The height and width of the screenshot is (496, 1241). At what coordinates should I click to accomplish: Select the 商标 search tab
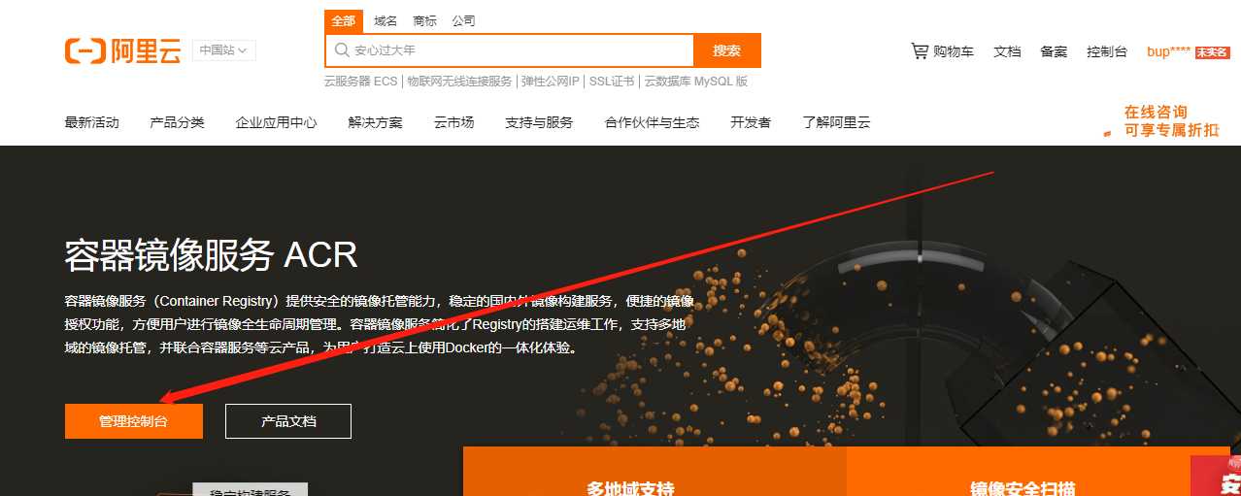pyautogui.click(x=424, y=21)
